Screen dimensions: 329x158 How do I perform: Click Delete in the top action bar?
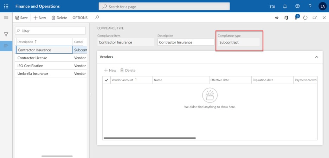[x=59, y=18]
